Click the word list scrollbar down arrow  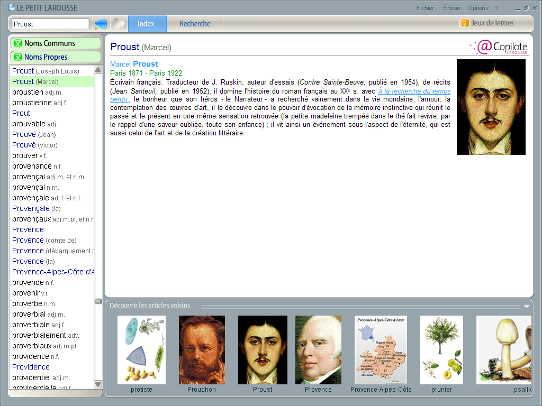tap(98, 384)
